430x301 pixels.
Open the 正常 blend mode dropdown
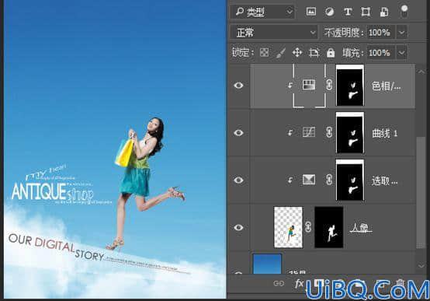[274, 33]
